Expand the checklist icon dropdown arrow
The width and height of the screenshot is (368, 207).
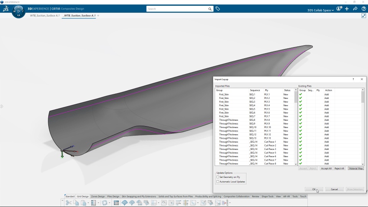tap(99, 203)
